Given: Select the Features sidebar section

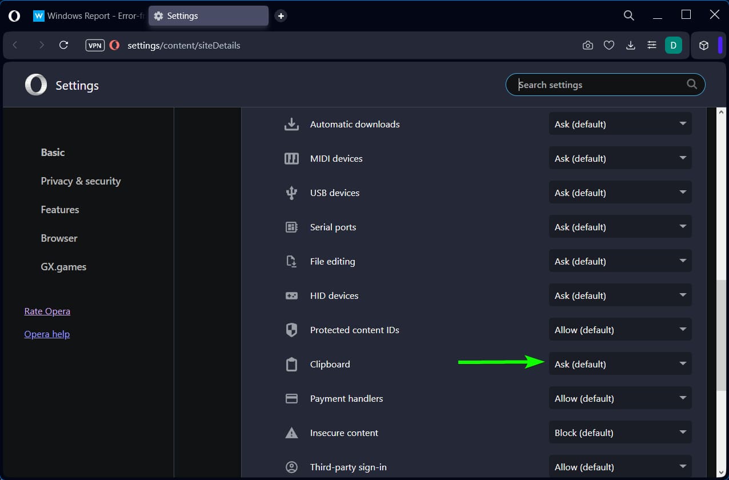Looking at the screenshot, I should pyautogui.click(x=60, y=210).
